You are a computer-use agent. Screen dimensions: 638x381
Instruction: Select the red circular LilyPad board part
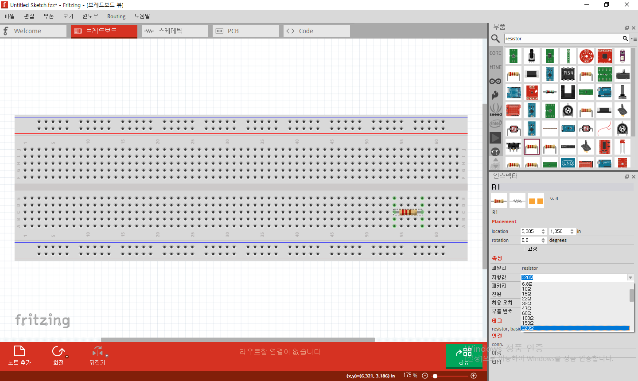point(586,56)
